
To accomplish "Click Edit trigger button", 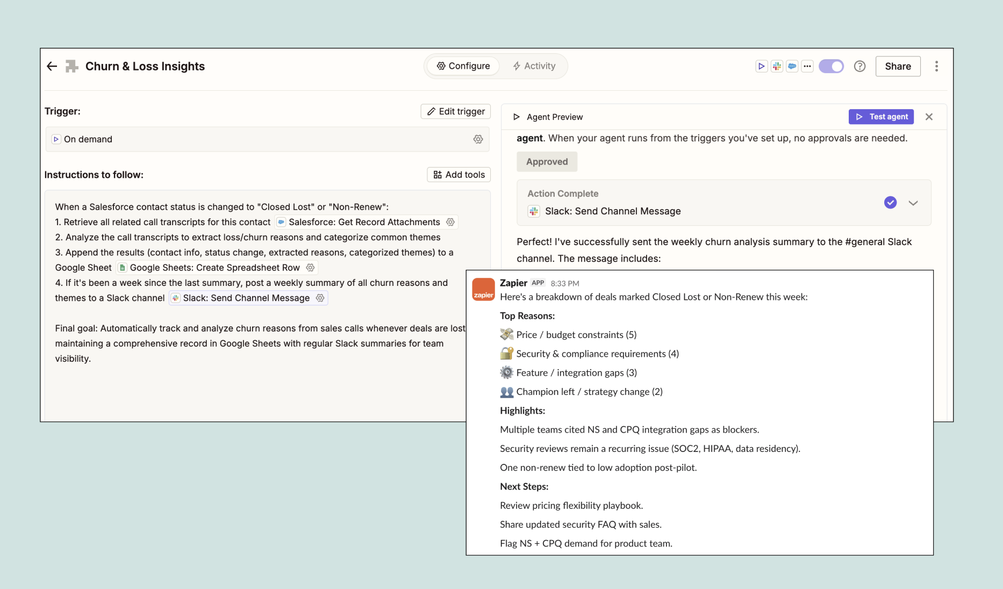I will (456, 111).
